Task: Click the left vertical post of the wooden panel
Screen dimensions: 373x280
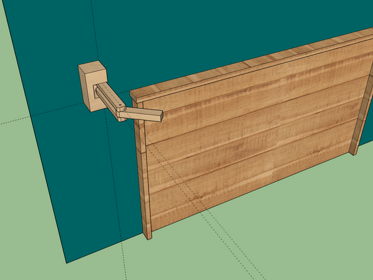Action: [143, 180]
